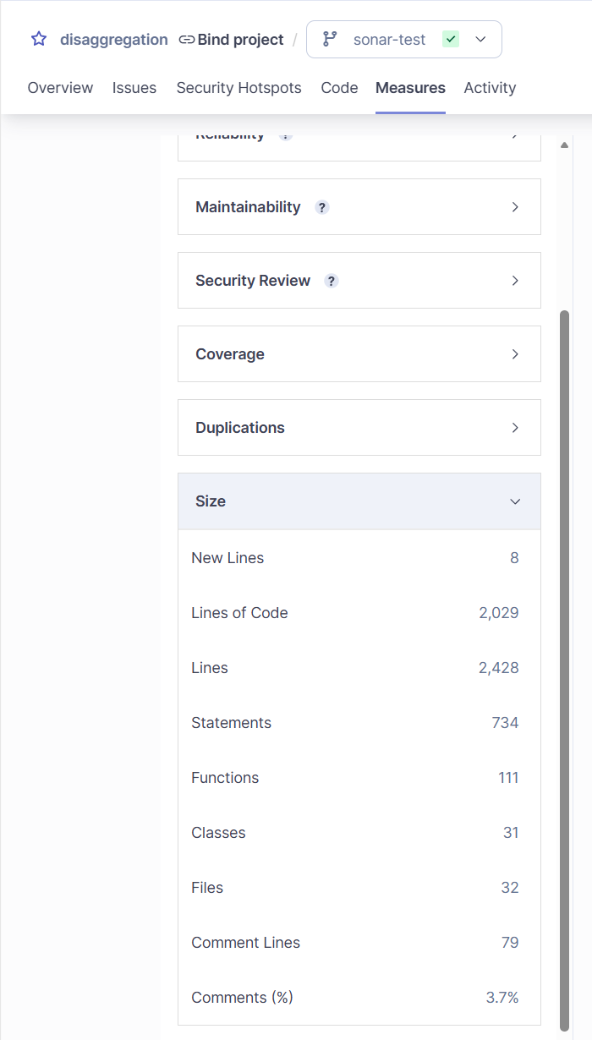
Task: Collapse the Size section
Action: 359,501
